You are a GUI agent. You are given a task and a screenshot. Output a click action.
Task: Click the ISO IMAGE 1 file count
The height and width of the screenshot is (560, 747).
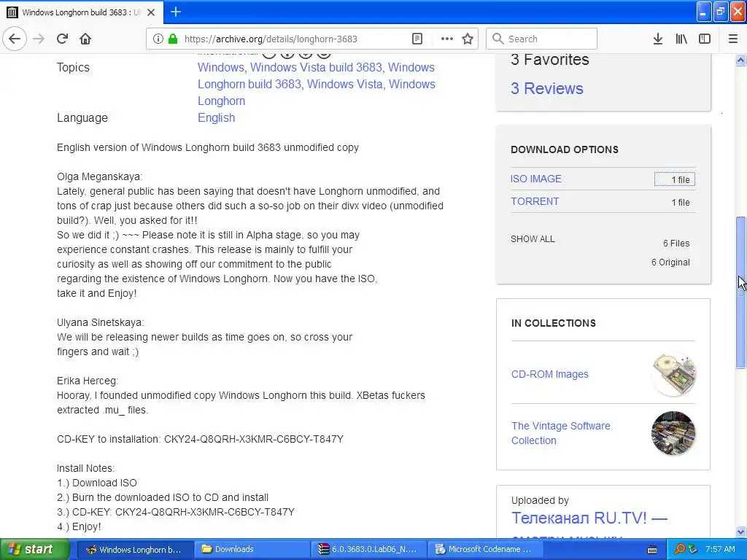[675, 179]
